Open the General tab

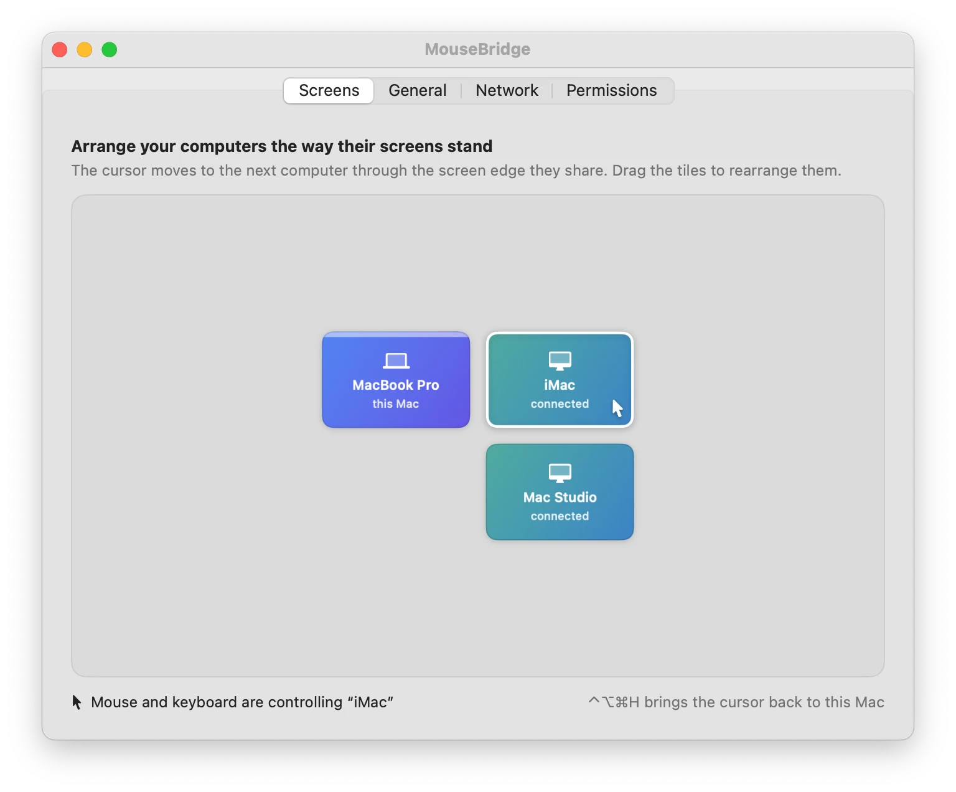tap(418, 91)
